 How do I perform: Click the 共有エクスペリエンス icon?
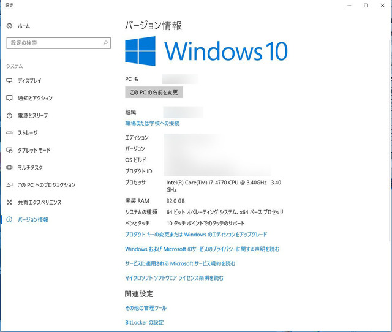point(9,202)
